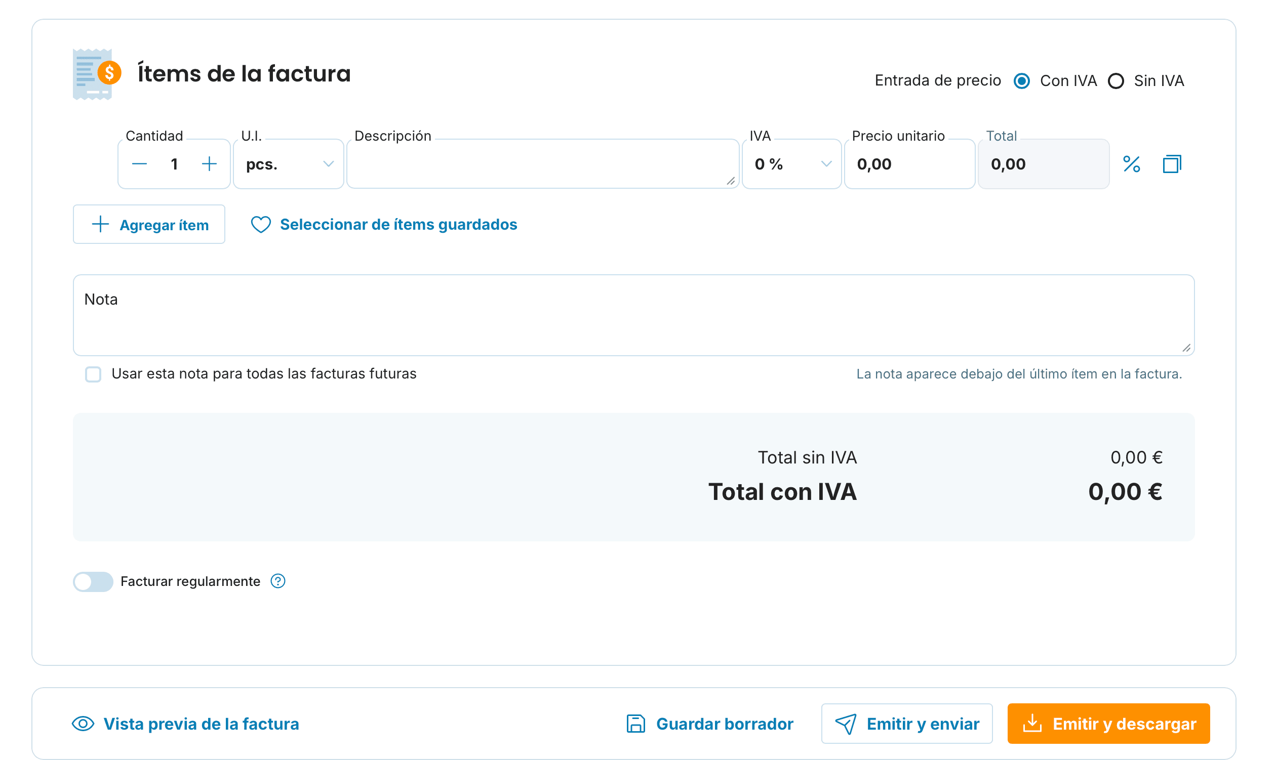Select the Con IVA radio button
The width and height of the screenshot is (1275, 760).
point(1022,81)
